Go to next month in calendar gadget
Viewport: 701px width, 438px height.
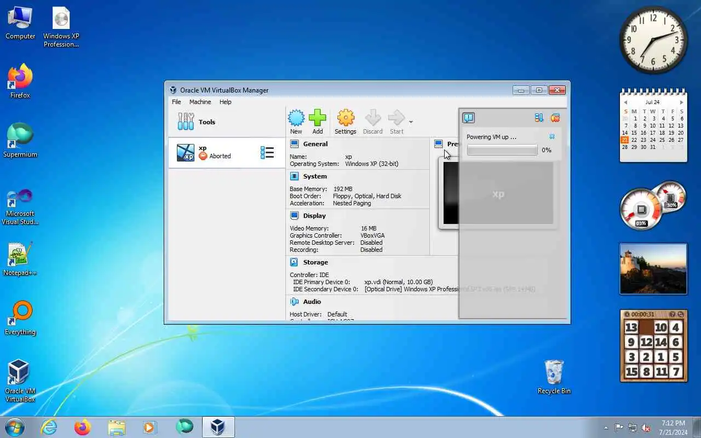click(681, 102)
